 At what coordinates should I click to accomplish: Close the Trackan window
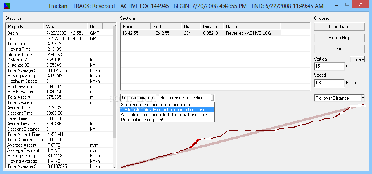tap(361, 4)
